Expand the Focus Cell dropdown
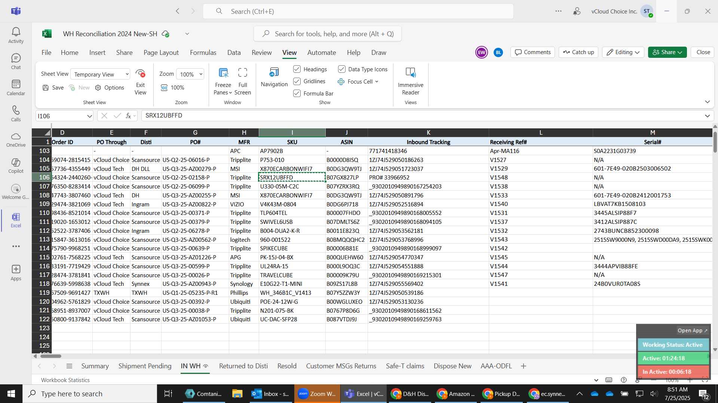 377,81
